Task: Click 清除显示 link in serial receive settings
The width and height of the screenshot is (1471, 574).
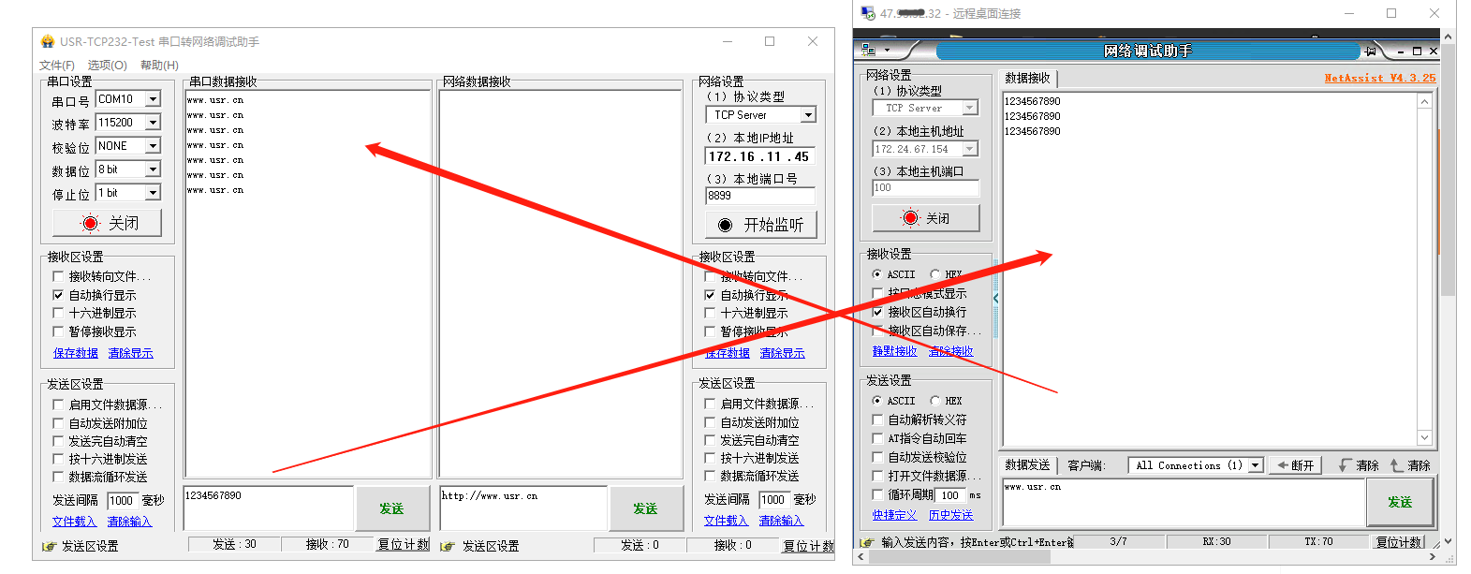Action: click(x=130, y=353)
